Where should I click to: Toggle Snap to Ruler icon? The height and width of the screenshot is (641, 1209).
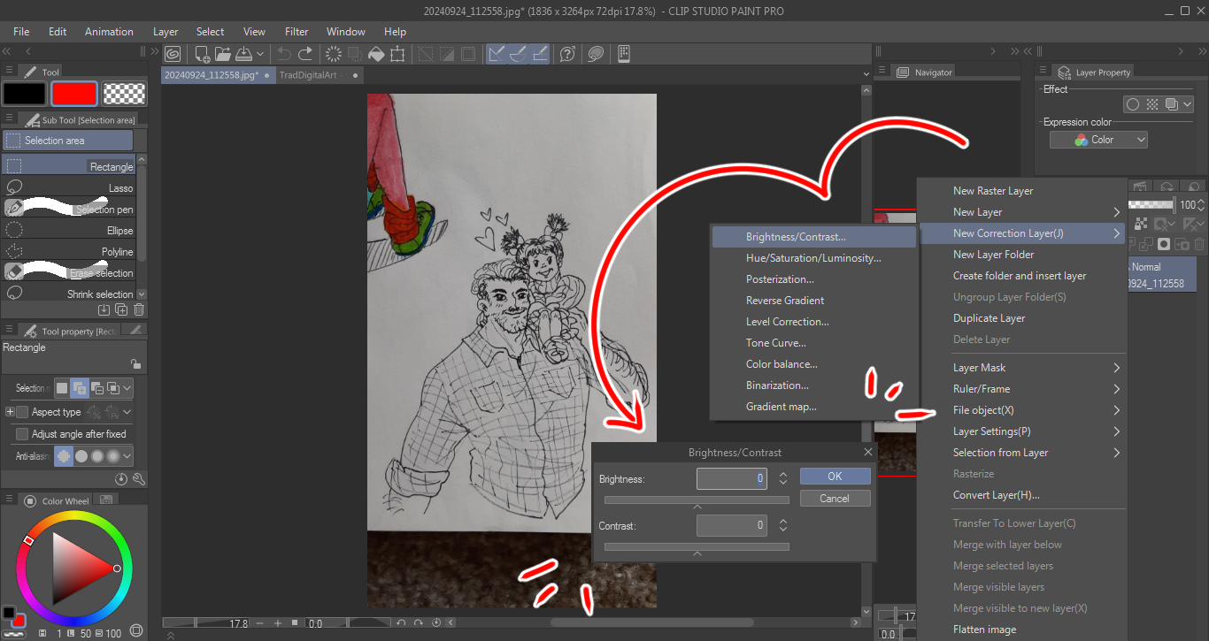click(x=497, y=54)
